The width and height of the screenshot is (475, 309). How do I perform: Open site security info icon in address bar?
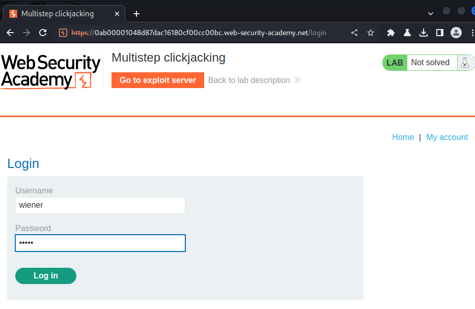63,33
